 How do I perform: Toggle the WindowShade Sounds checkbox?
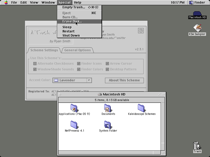coord(35,69)
